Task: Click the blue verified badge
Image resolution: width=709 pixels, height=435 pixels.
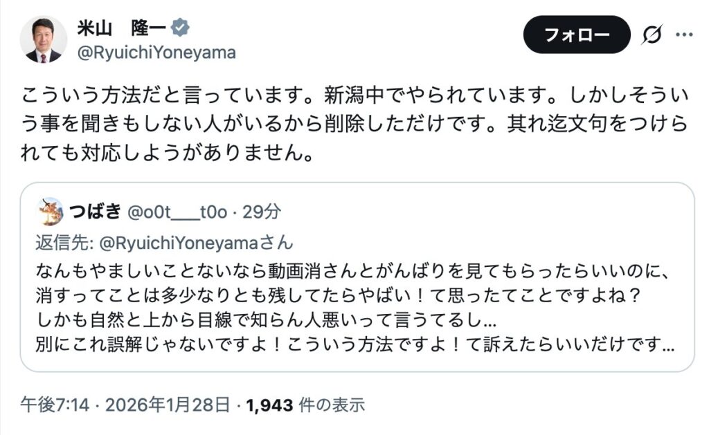Action: pyautogui.click(x=181, y=29)
